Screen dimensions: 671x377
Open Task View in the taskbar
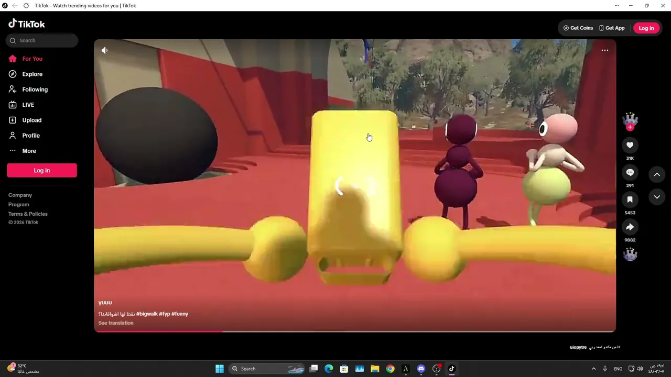pos(313,369)
